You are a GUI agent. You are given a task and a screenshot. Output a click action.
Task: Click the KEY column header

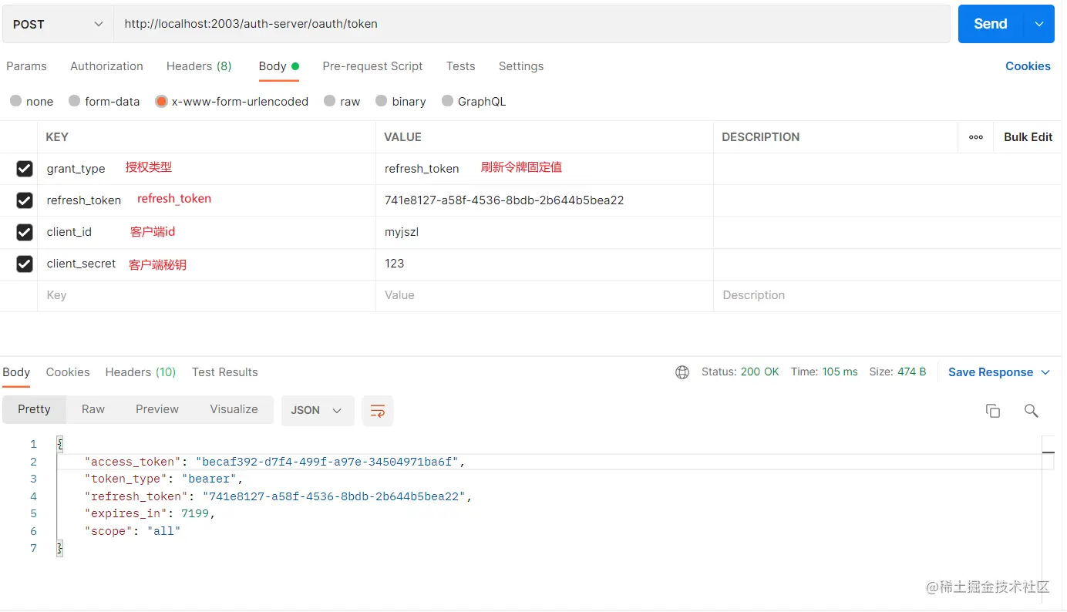point(57,137)
